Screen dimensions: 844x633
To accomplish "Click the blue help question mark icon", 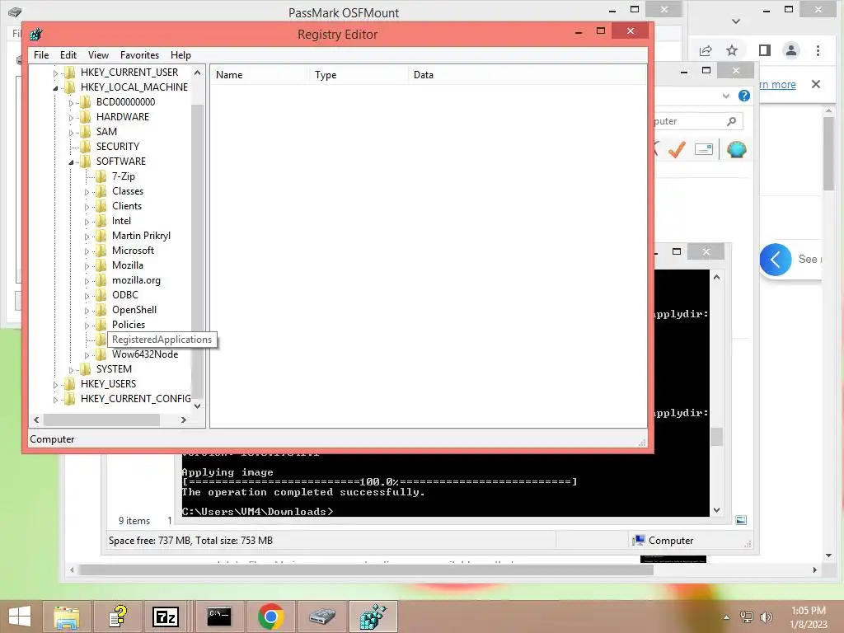I will pyautogui.click(x=744, y=96).
